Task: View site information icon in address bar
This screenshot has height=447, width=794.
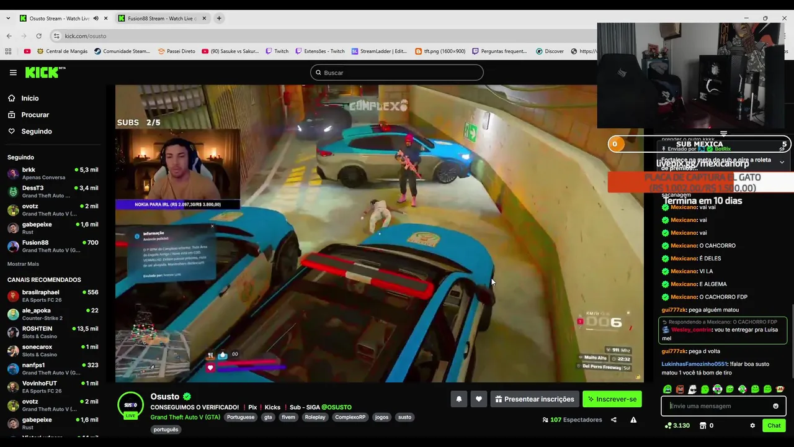Action: [x=56, y=36]
